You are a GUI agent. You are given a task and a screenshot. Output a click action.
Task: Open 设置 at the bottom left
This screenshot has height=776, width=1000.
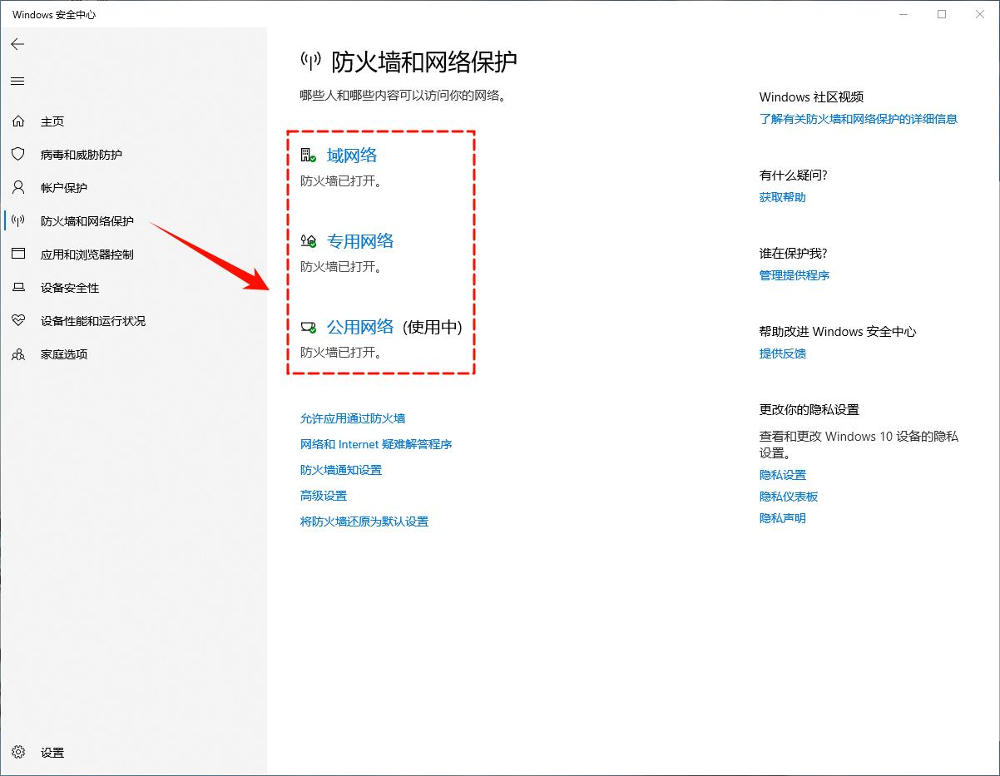[52, 752]
